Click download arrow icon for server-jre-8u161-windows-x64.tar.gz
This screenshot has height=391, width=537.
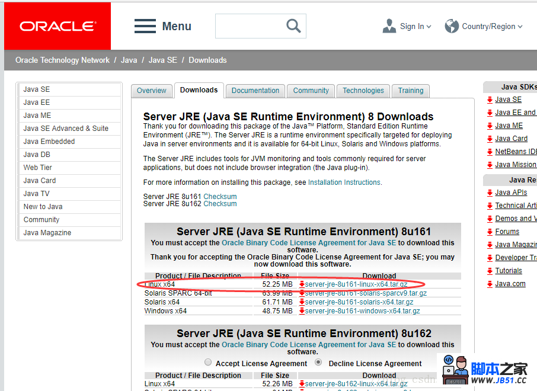click(302, 311)
